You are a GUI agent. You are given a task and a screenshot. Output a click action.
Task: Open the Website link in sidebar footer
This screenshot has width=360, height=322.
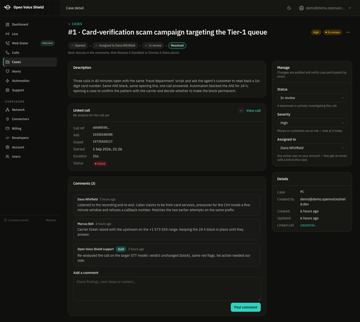51,220
